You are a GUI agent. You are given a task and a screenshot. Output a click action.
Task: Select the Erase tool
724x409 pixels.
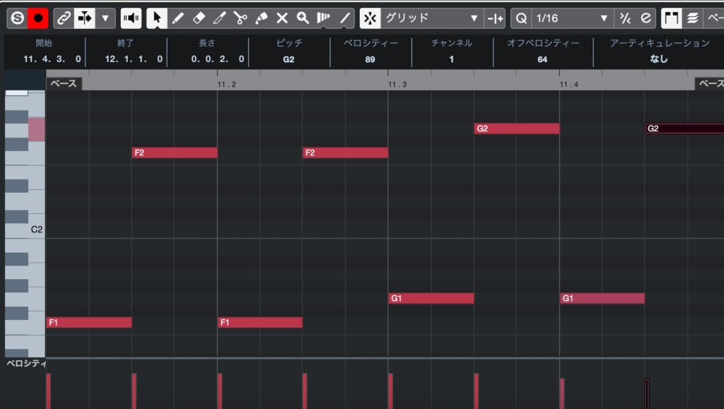pyautogui.click(x=199, y=18)
